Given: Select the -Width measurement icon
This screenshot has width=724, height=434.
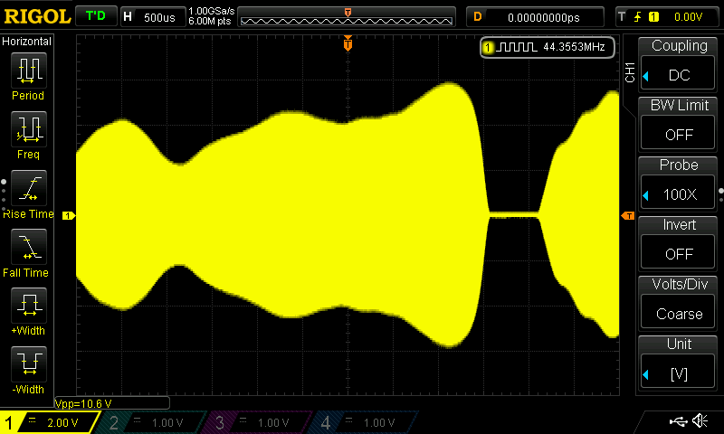Looking at the screenshot, I should (x=29, y=363).
